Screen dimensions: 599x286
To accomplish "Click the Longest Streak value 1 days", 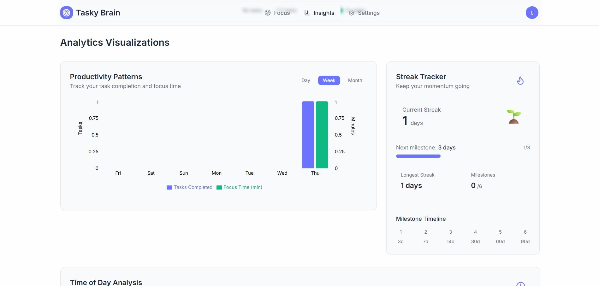I will pos(411,185).
